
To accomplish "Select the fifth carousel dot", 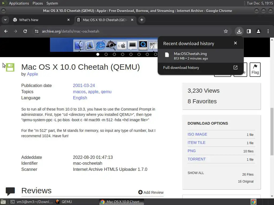I will tap(131, 54).
